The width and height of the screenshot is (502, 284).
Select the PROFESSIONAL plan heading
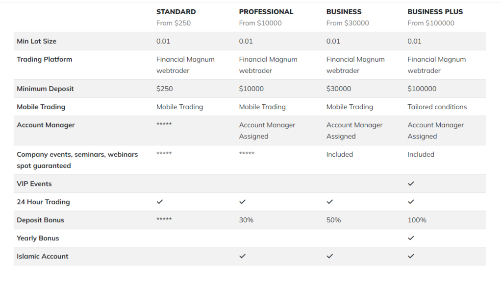coord(266,12)
